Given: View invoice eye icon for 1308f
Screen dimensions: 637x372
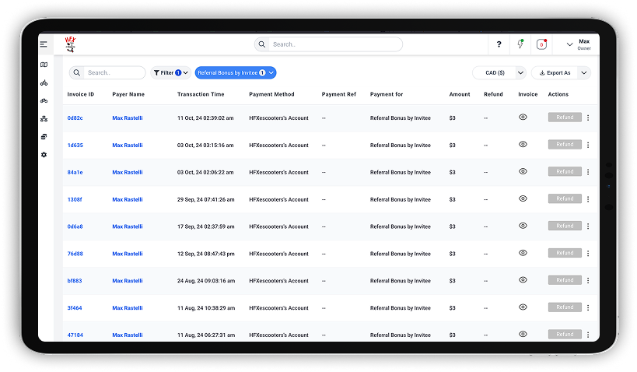Looking at the screenshot, I should [523, 198].
